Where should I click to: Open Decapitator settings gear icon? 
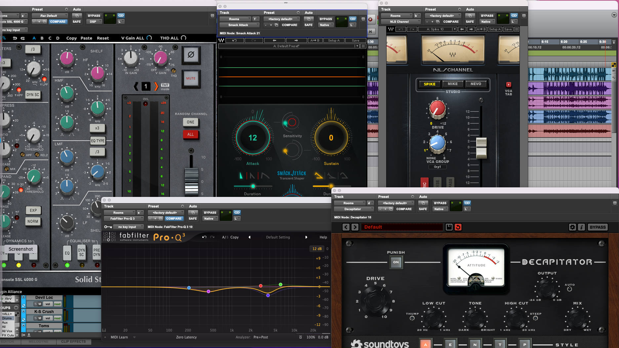tap(572, 227)
